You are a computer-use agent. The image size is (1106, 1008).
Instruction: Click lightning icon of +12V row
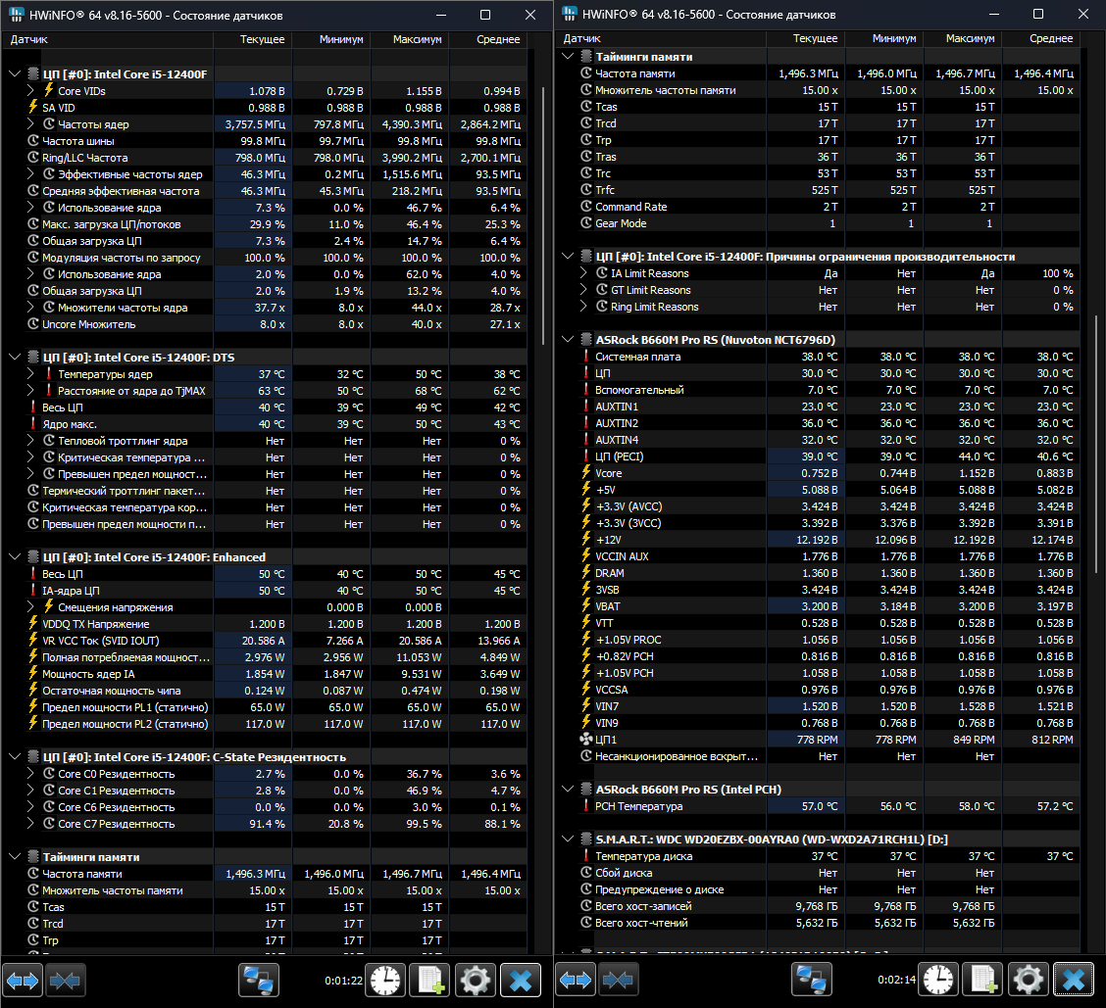point(586,539)
